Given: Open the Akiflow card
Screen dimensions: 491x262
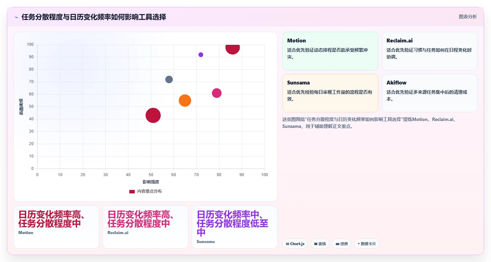Looking at the screenshot, I should pos(429,93).
